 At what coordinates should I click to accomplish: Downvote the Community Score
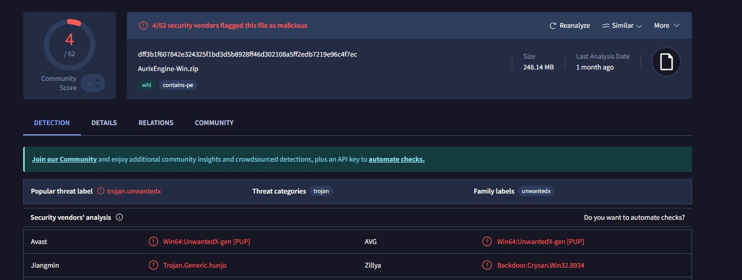97,87
